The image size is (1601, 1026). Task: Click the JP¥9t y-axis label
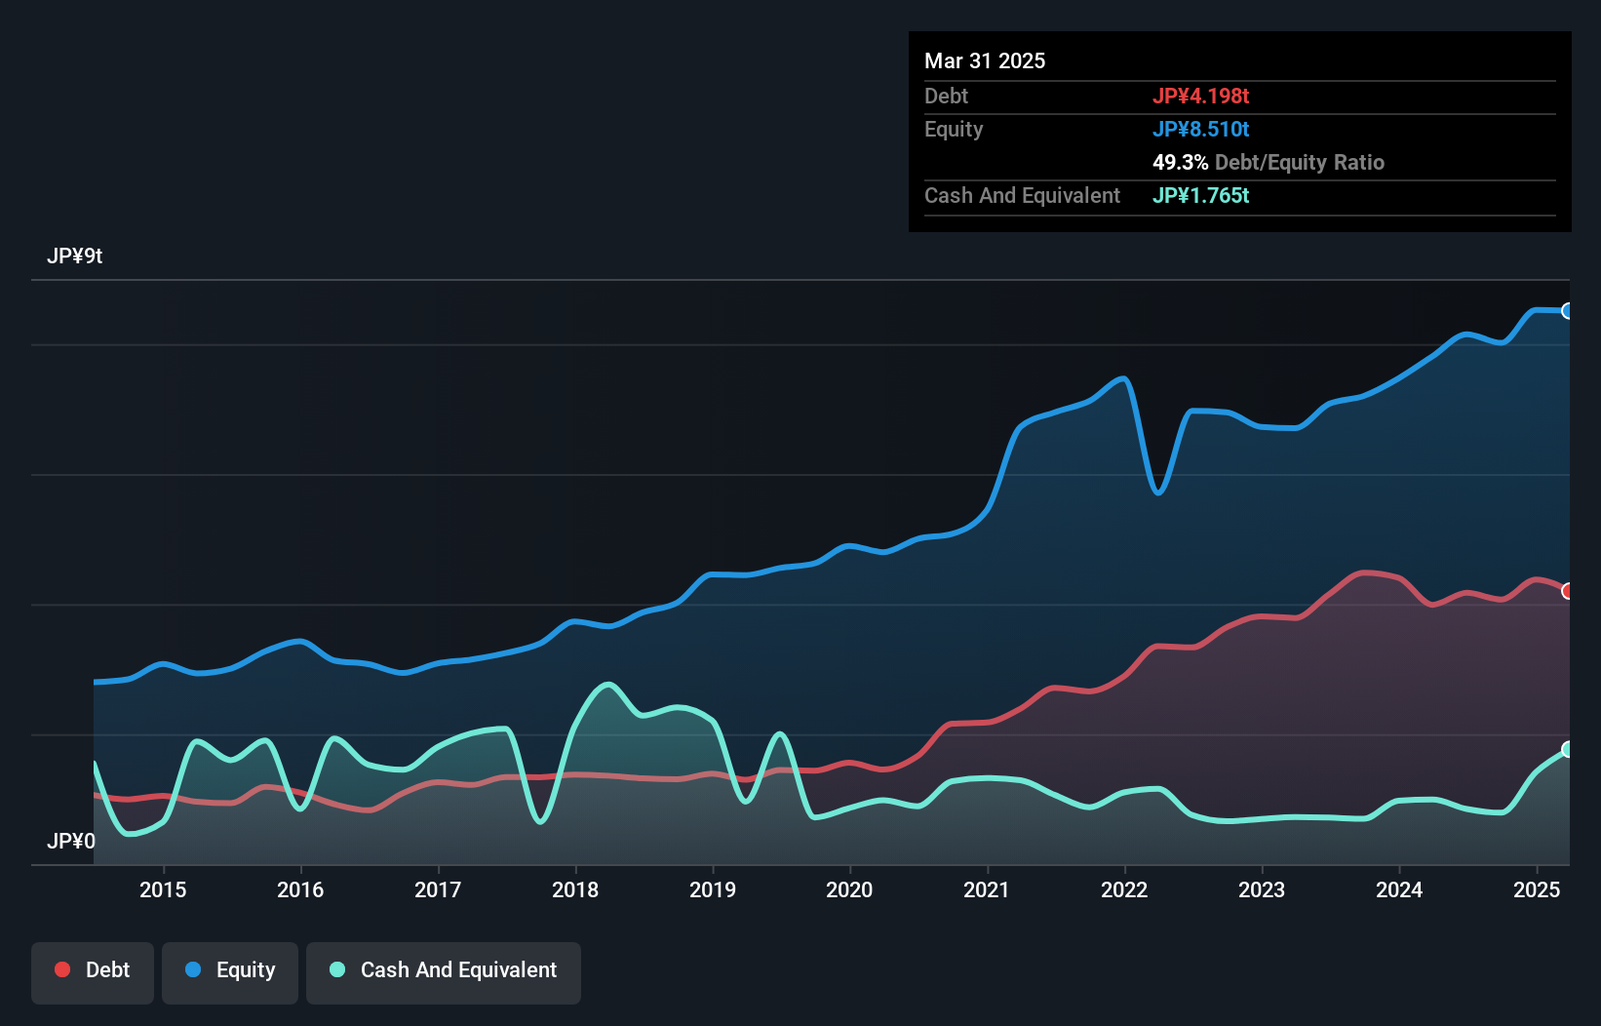75,256
